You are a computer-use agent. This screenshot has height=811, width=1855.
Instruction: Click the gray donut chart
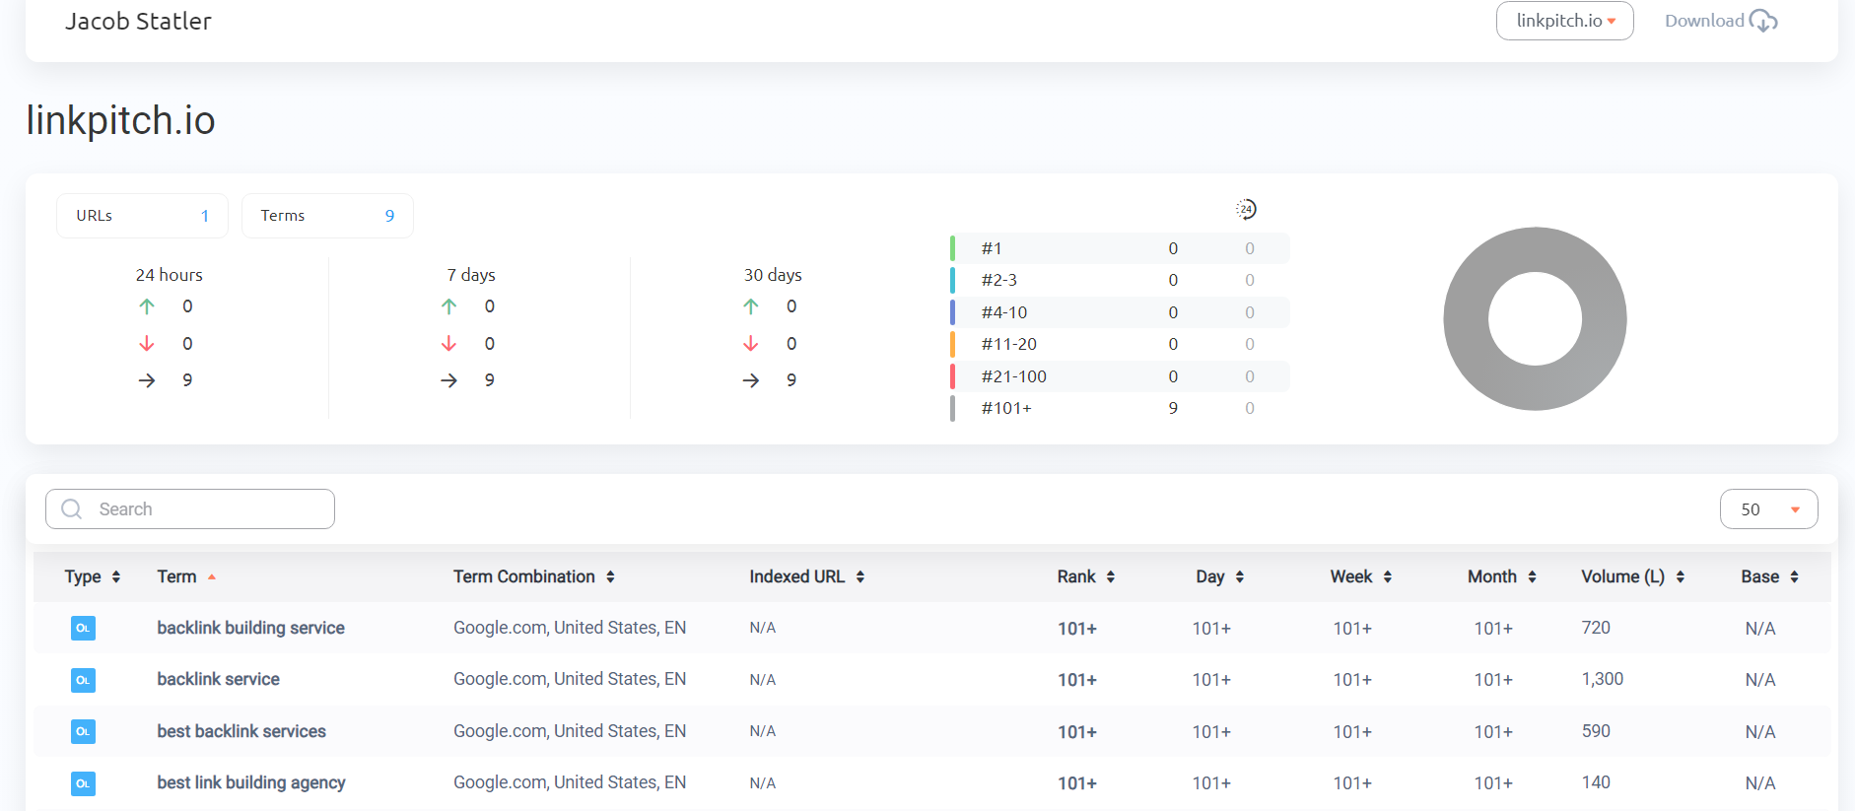click(x=1535, y=318)
